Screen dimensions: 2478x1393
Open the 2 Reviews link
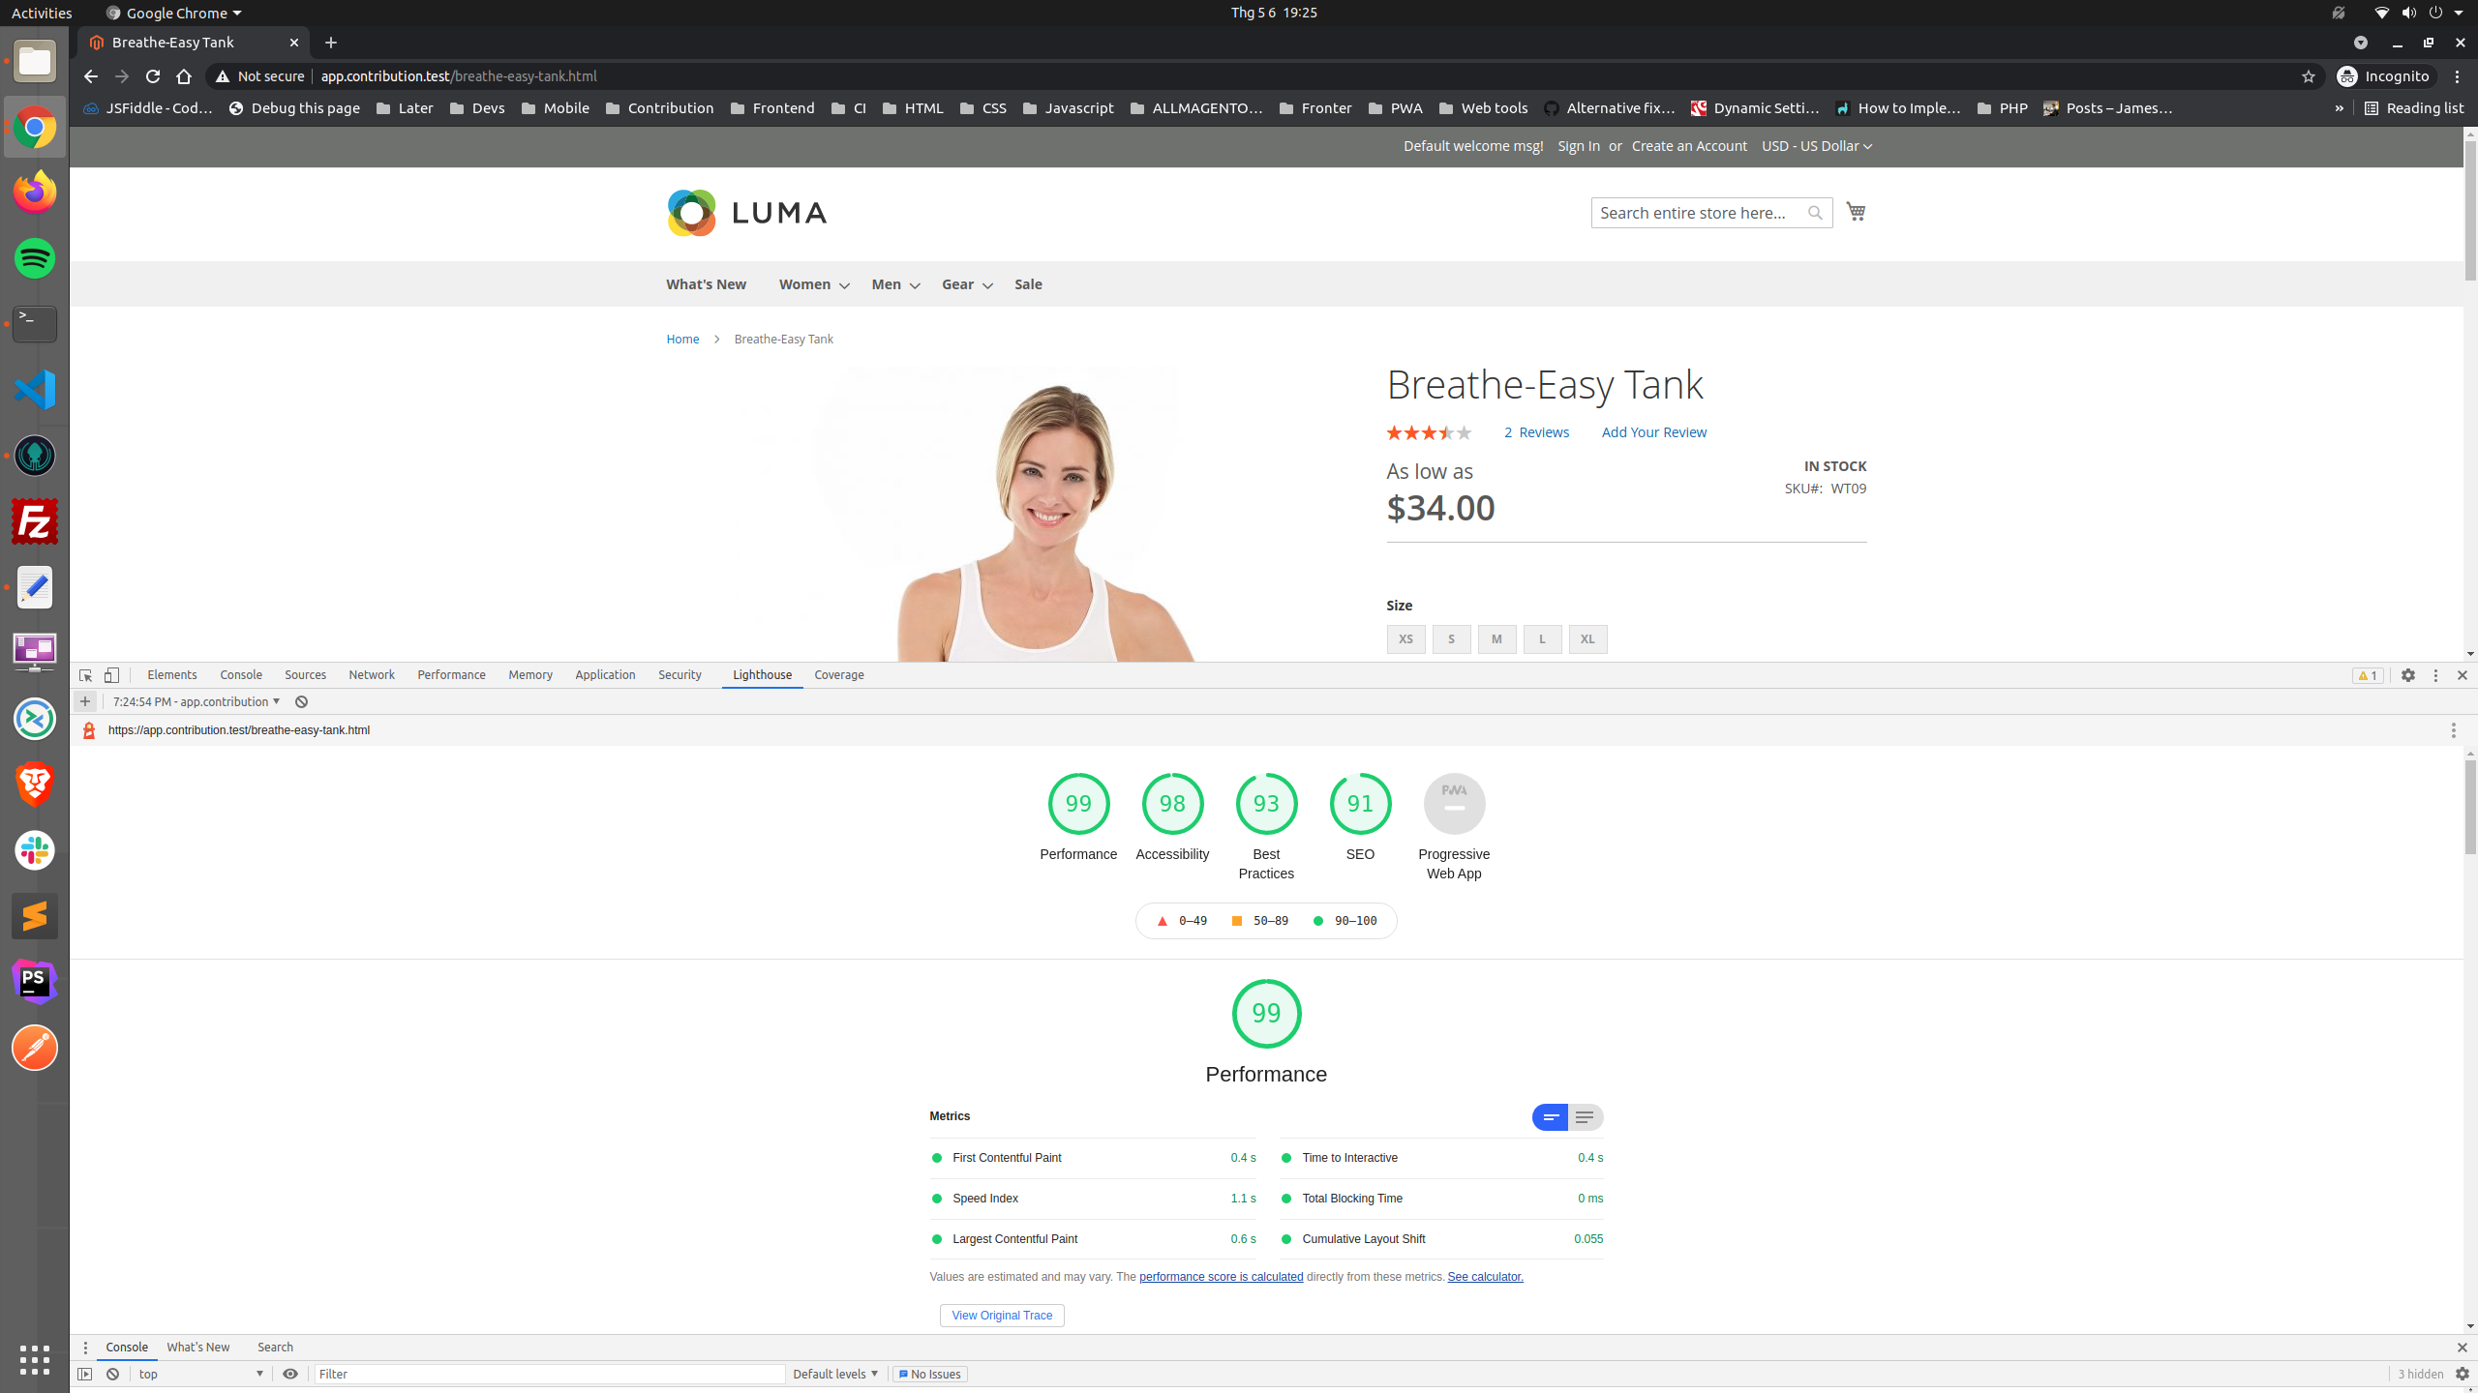coord(1536,431)
